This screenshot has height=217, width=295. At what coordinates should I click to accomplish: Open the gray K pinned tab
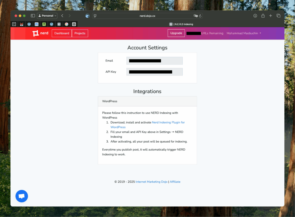click(59, 24)
